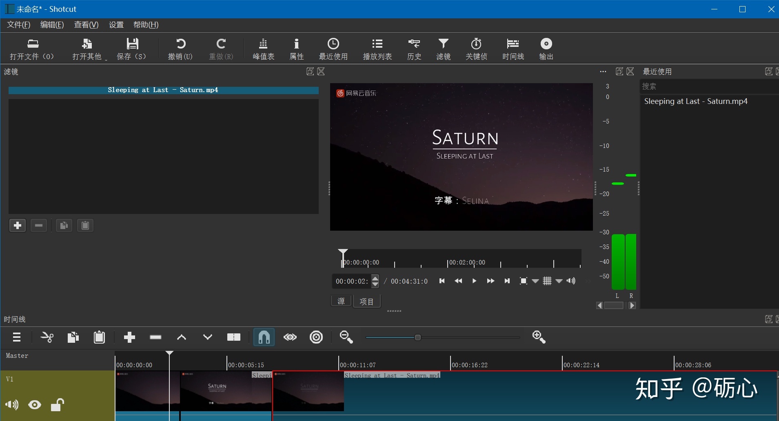Viewport: 779px width, 421px height.
Task: Ripple delete with timeline minus icon
Action: [155, 337]
